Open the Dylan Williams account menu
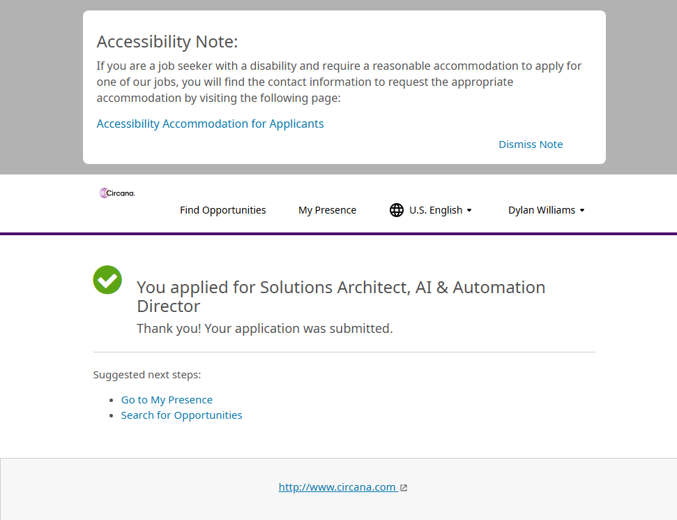 point(542,210)
